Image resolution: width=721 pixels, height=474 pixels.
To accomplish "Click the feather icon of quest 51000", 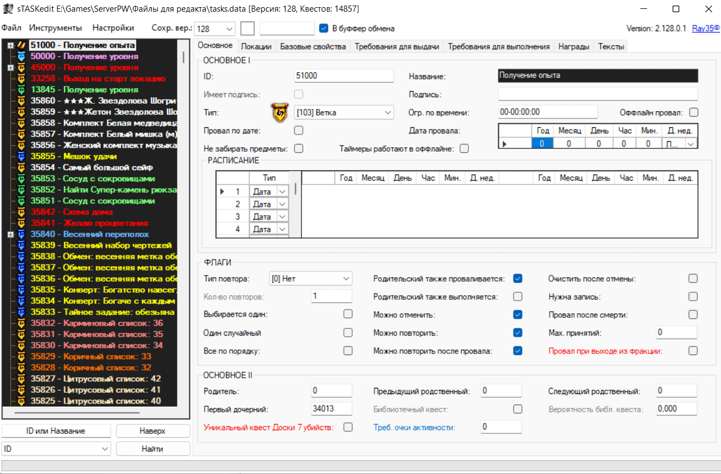I will pos(22,45).
